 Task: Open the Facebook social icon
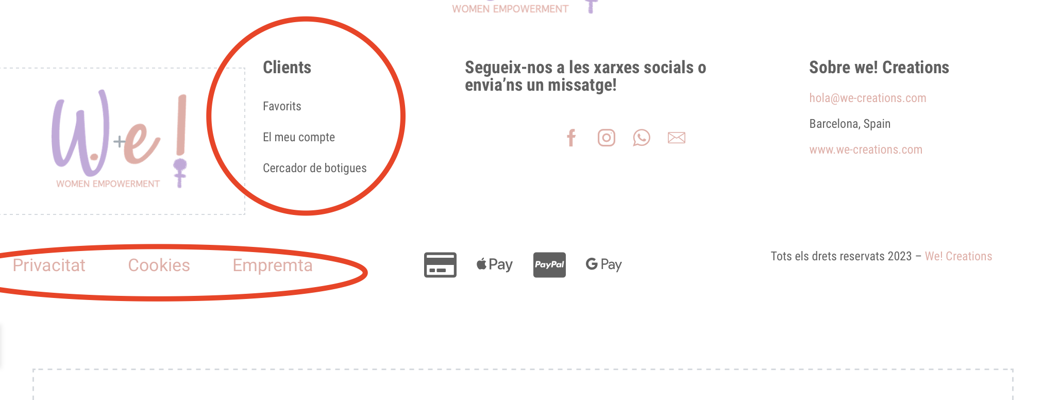coord(571,138)
